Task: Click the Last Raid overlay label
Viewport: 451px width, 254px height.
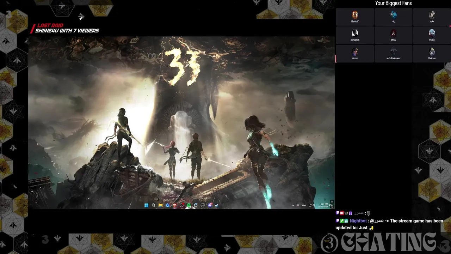Action: 50,26
